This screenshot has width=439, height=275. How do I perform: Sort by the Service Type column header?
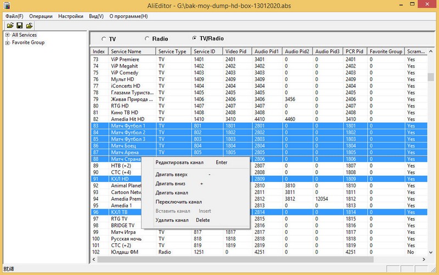coord(173,51)
